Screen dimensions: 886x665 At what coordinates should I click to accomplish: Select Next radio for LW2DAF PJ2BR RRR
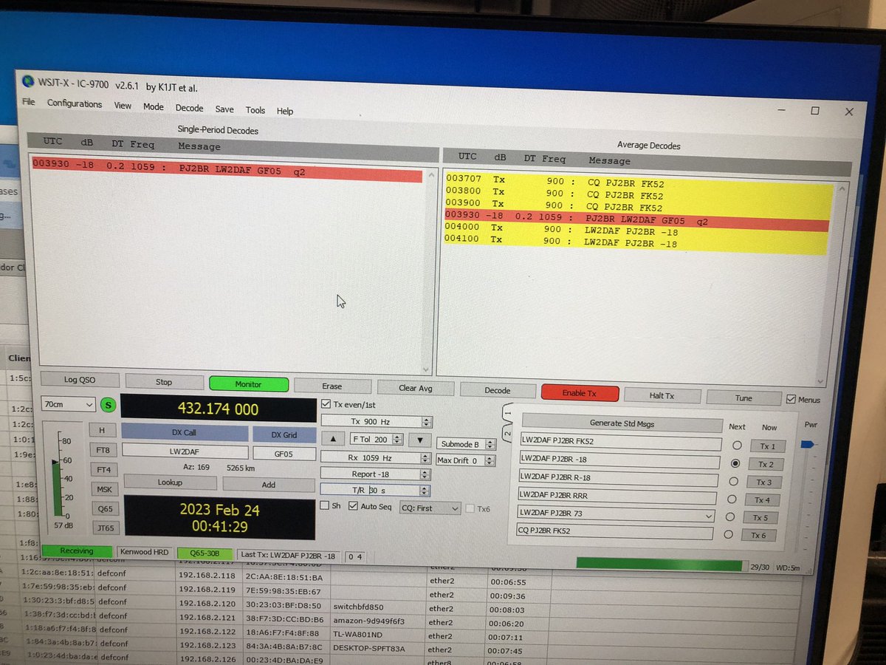[x=731, y=499]
